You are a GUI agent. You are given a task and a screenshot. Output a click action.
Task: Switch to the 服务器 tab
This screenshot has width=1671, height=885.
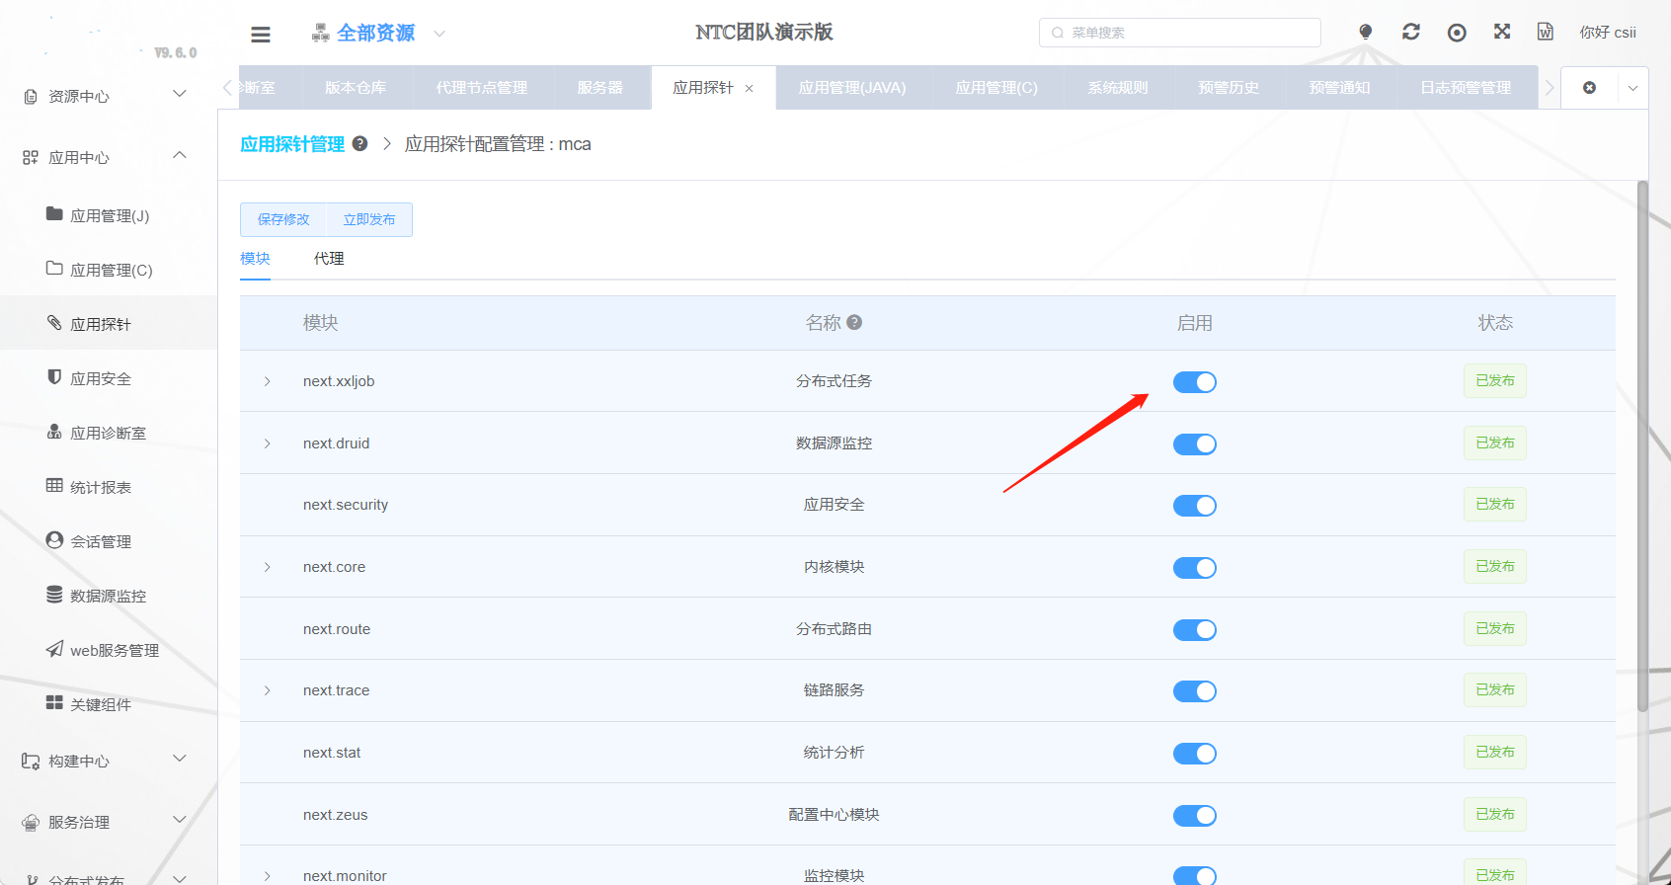[x=600, y=88]
